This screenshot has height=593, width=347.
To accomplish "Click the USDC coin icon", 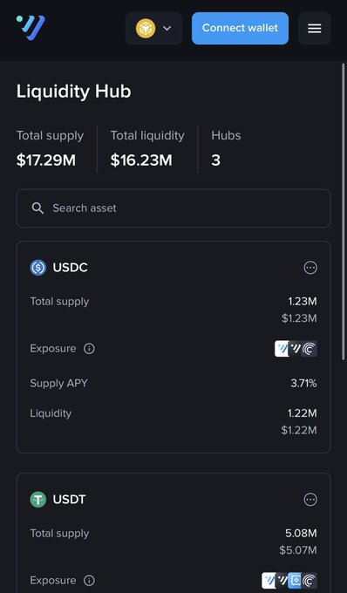I will tap(37, 268).
